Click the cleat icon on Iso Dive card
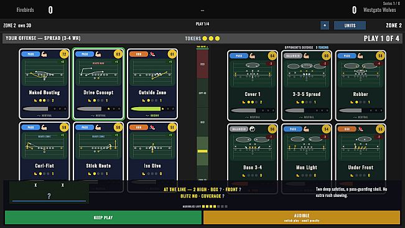 coord(152,128)
